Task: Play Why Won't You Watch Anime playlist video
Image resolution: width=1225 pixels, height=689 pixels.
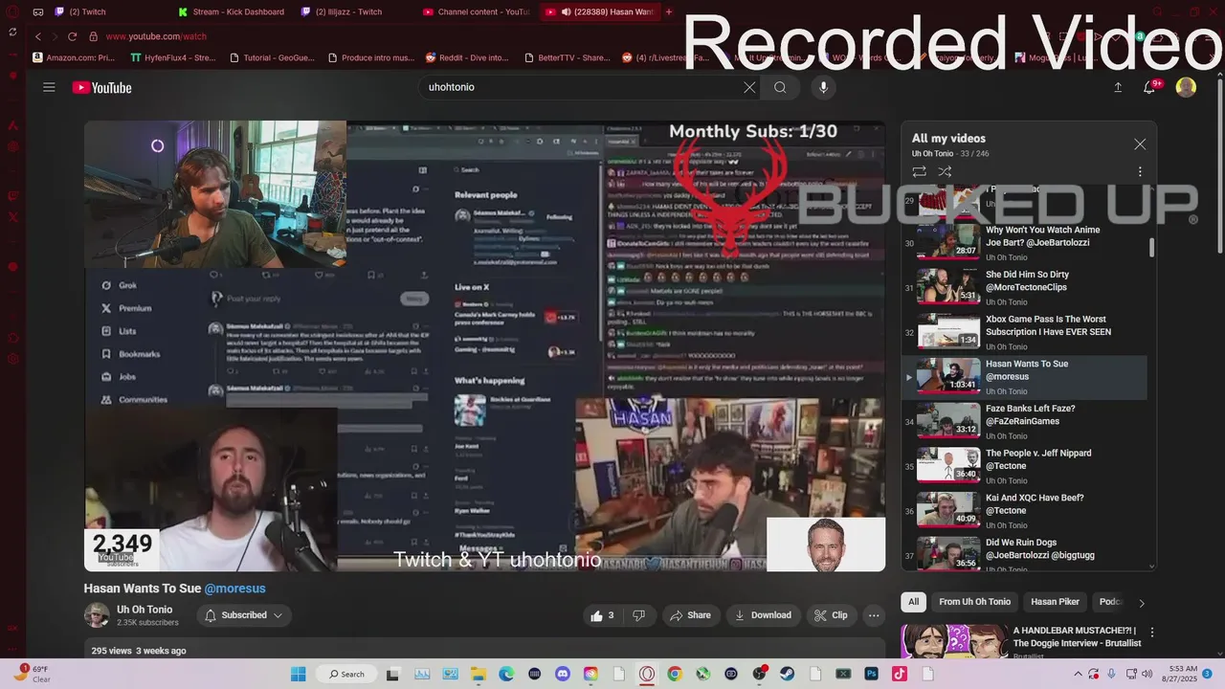Action: pos(1025,243)
